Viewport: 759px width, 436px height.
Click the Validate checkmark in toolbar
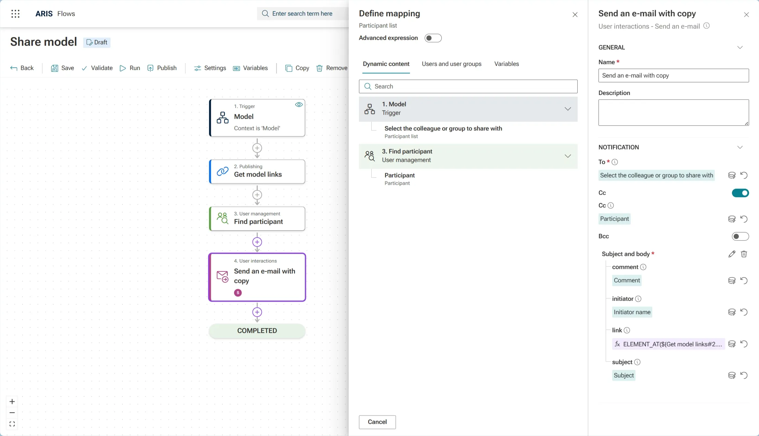pos(84,68)
